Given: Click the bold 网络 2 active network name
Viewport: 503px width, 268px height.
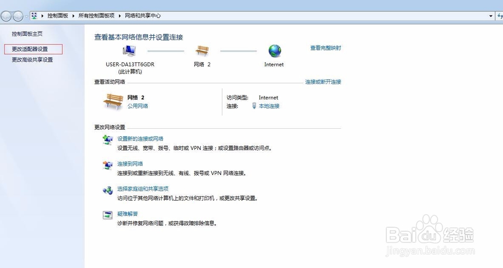Looking at the screenshot, I should pyautogui.click(x=136, y=98).
